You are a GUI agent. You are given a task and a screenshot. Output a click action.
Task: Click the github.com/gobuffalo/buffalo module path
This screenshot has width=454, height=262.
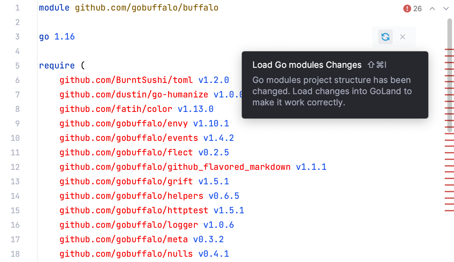coord(147,8)
